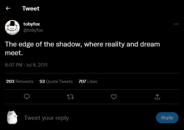The image size is (184, 130).
Task: View the 707 Likes list
Action: tap(88, 81)
